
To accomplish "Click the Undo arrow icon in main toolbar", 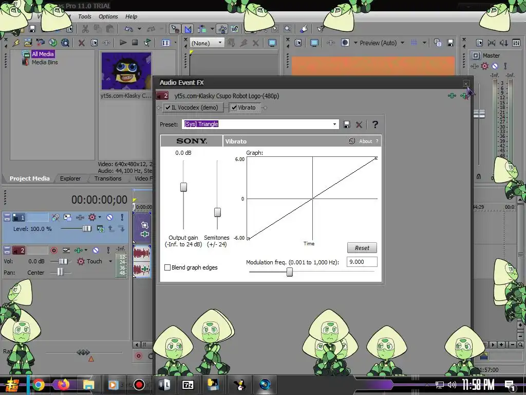I will coord(129,29).
